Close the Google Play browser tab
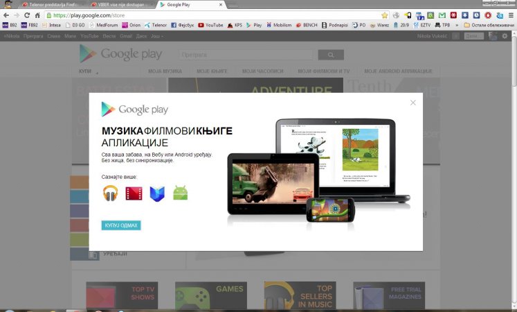The width and height of the screenshot is (517, 312). (221, 5)
